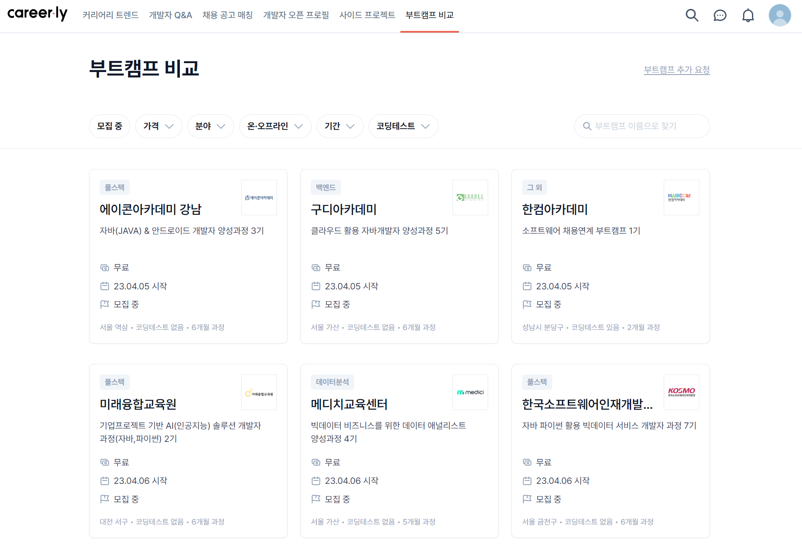Toggle the 모집 중 filter chip
802x544 pixels.
[109, 126]
